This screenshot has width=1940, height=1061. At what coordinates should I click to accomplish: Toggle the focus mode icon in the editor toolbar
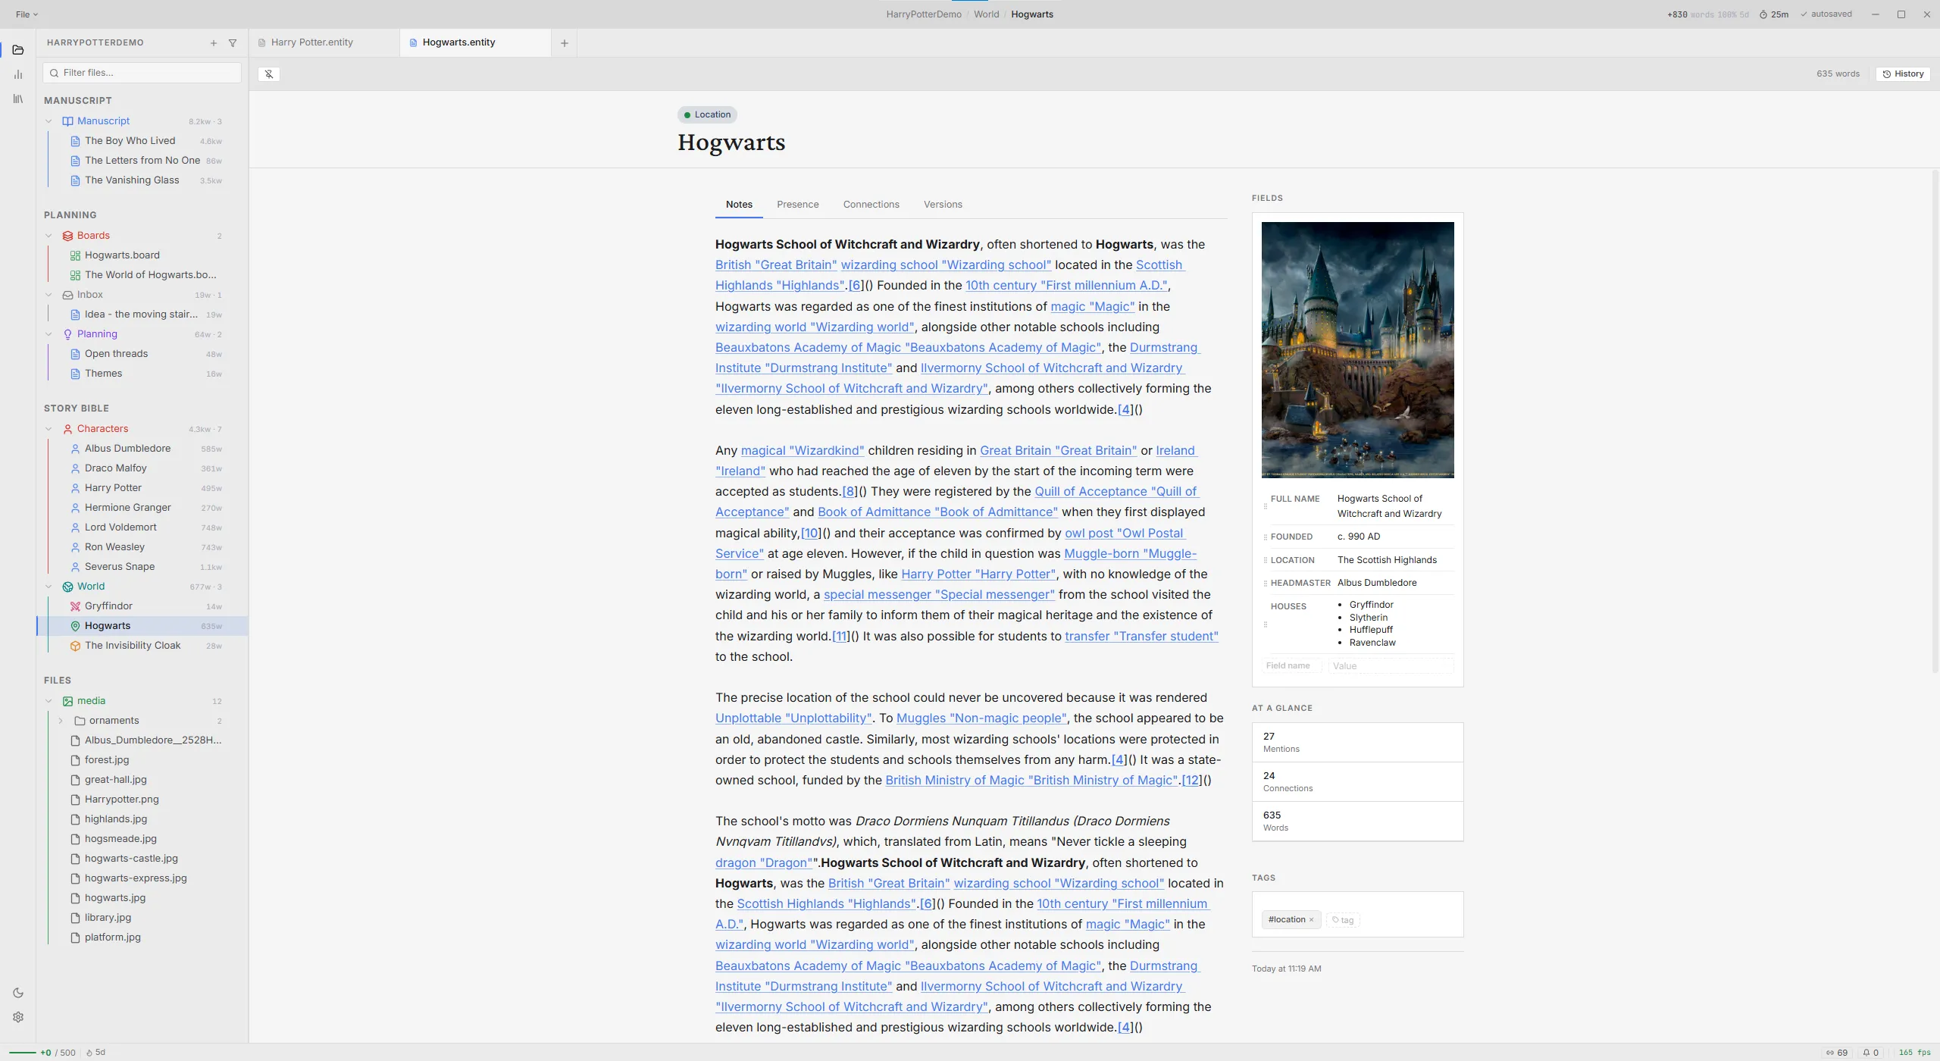point(269,74)
